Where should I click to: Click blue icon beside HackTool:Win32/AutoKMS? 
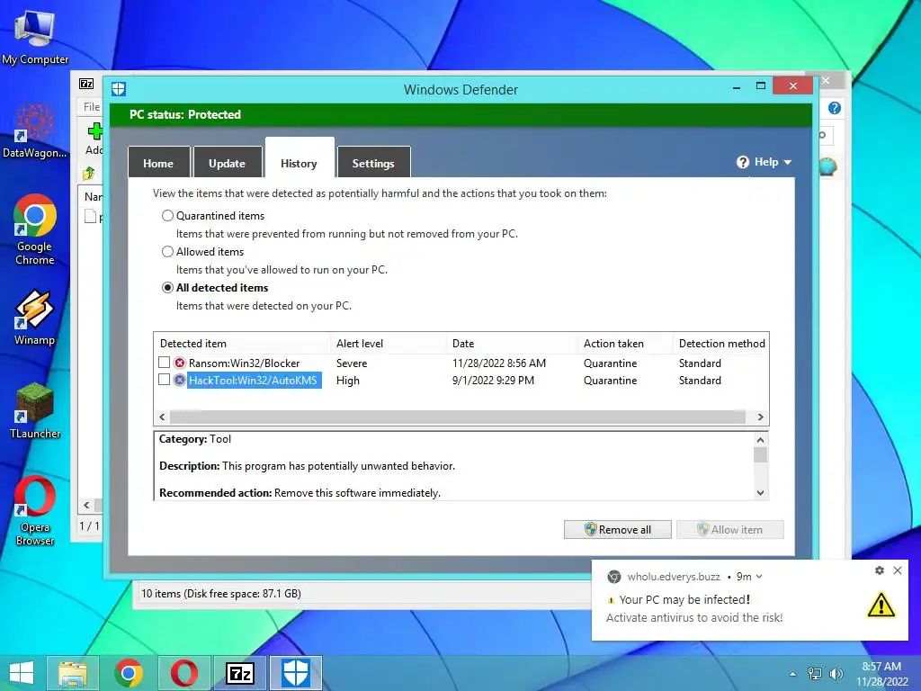coord(180,381)
